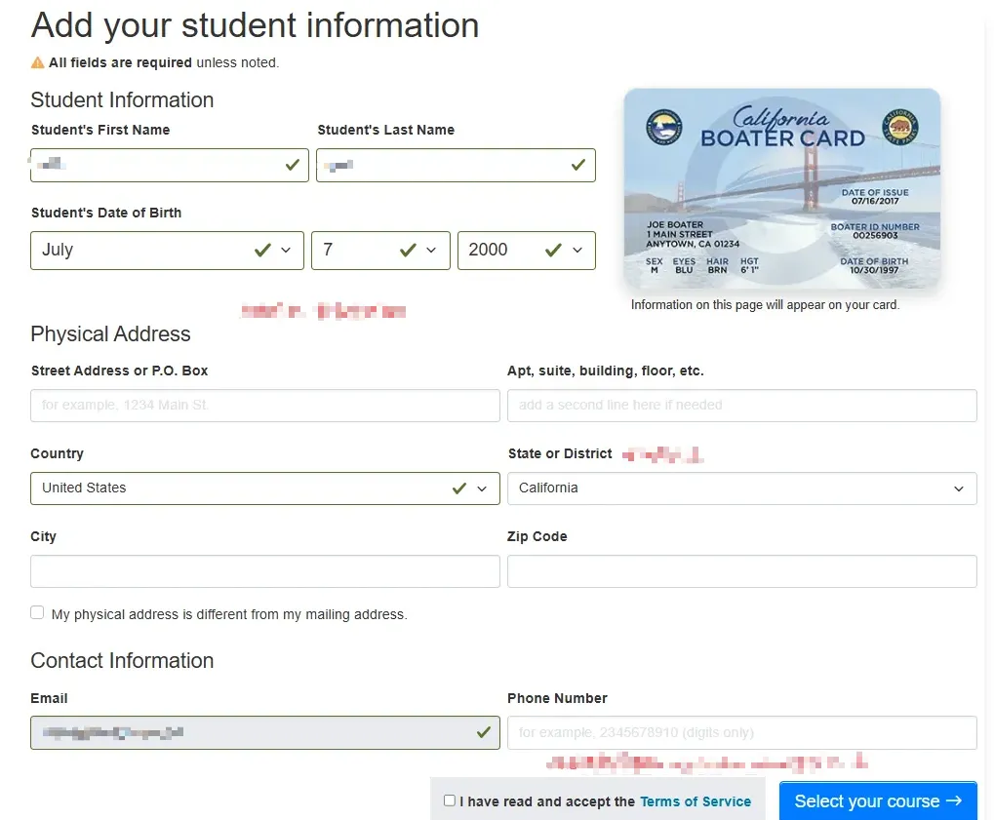The height and width of the screenshot is (820, 994).
Task: Click the Apt, suite, building field
Action: pos(741,406)
